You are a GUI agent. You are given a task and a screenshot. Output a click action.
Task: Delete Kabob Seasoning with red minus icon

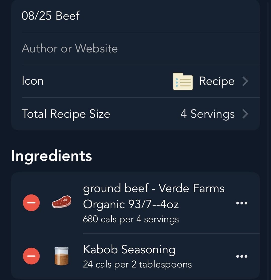click(31, 256)
